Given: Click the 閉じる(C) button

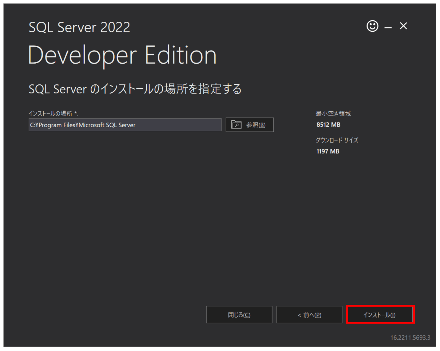Looking at the screenshot, I should 239,314.
